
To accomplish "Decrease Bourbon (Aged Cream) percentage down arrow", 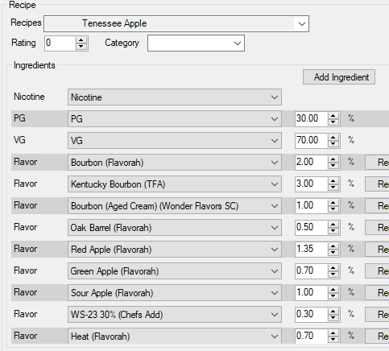I will 333,209.
